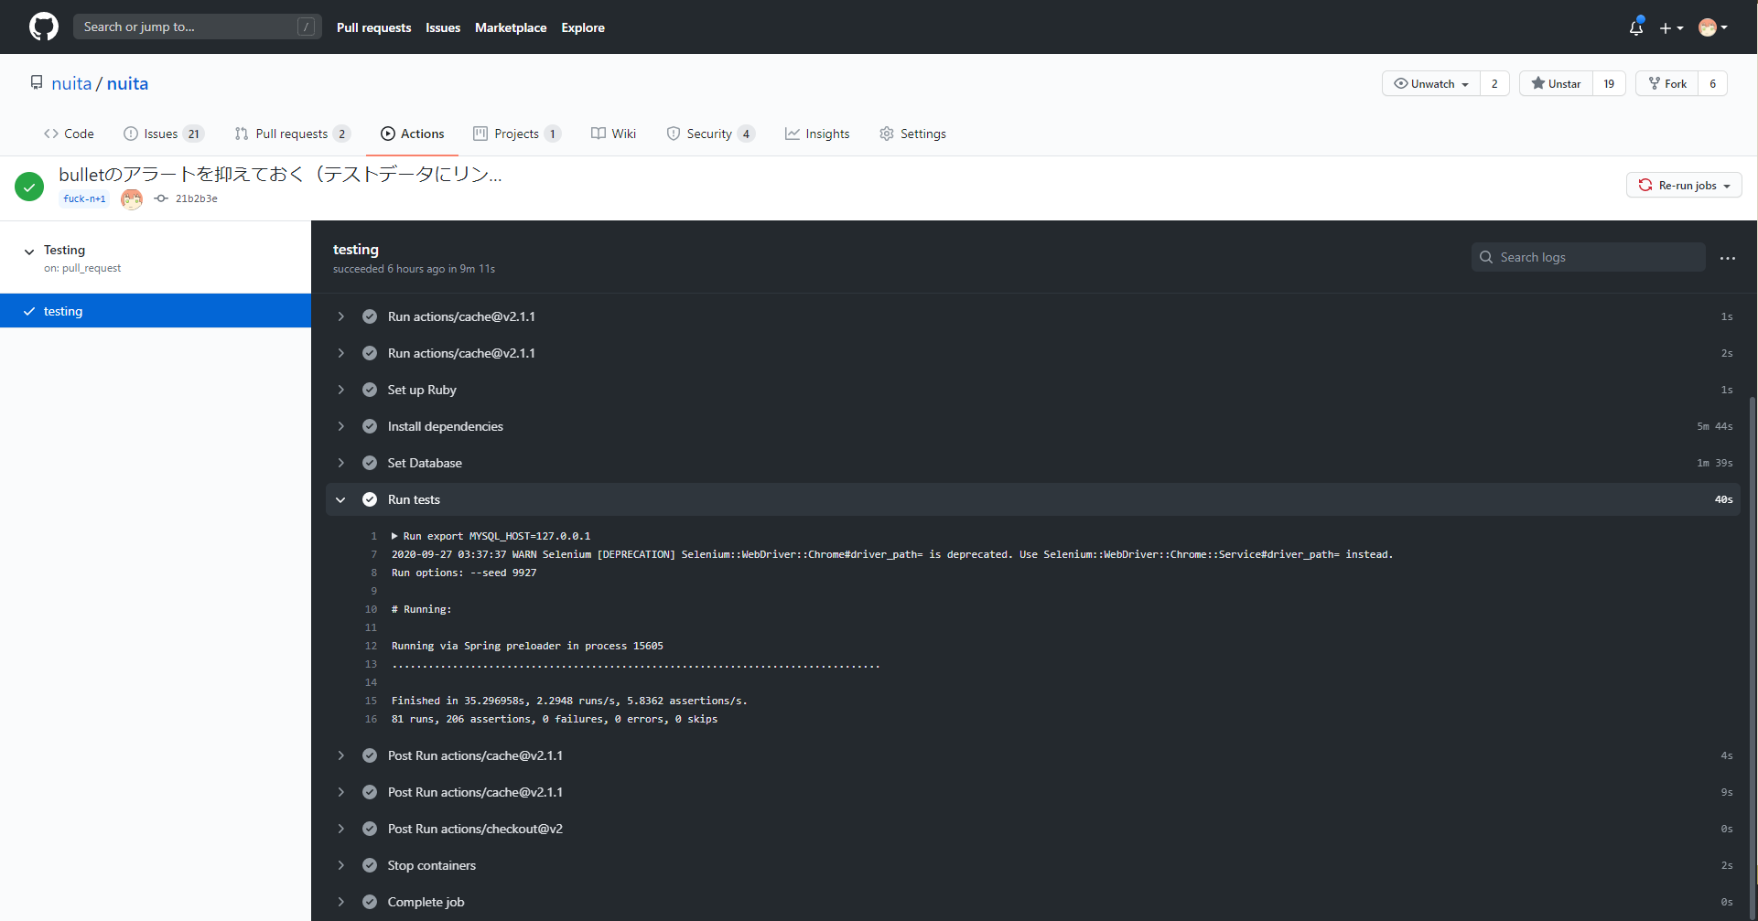
Task: Open commit 21b2b3e
Action: (x=196, y=198)
